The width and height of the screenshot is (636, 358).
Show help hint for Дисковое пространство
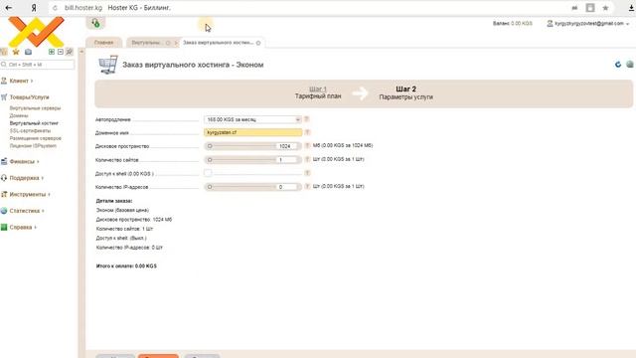[x=307, y=145]
